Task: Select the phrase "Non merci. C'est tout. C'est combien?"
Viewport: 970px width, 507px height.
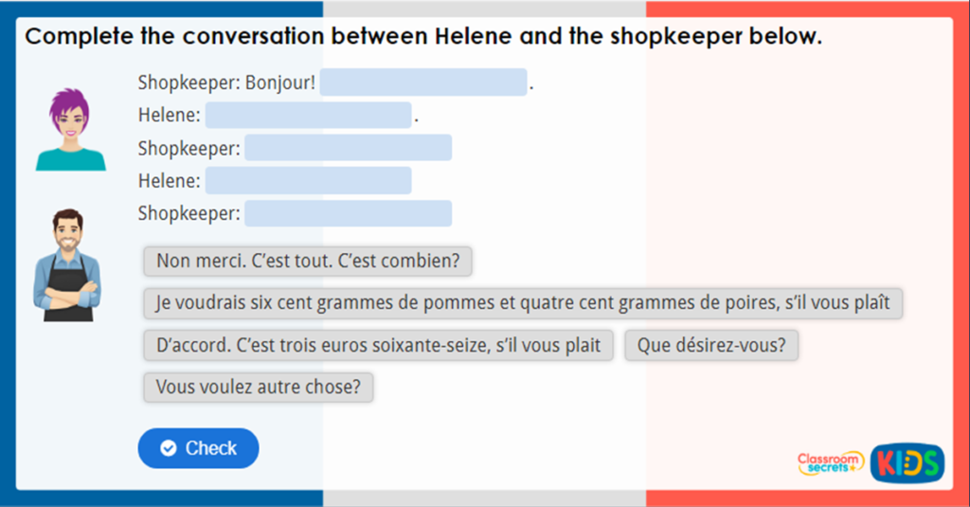Action: (x=308, y=262)
